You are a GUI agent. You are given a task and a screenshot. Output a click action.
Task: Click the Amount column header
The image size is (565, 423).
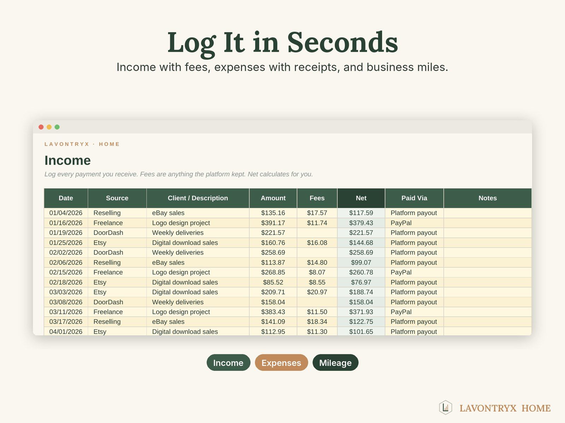(x=273, y=198)
